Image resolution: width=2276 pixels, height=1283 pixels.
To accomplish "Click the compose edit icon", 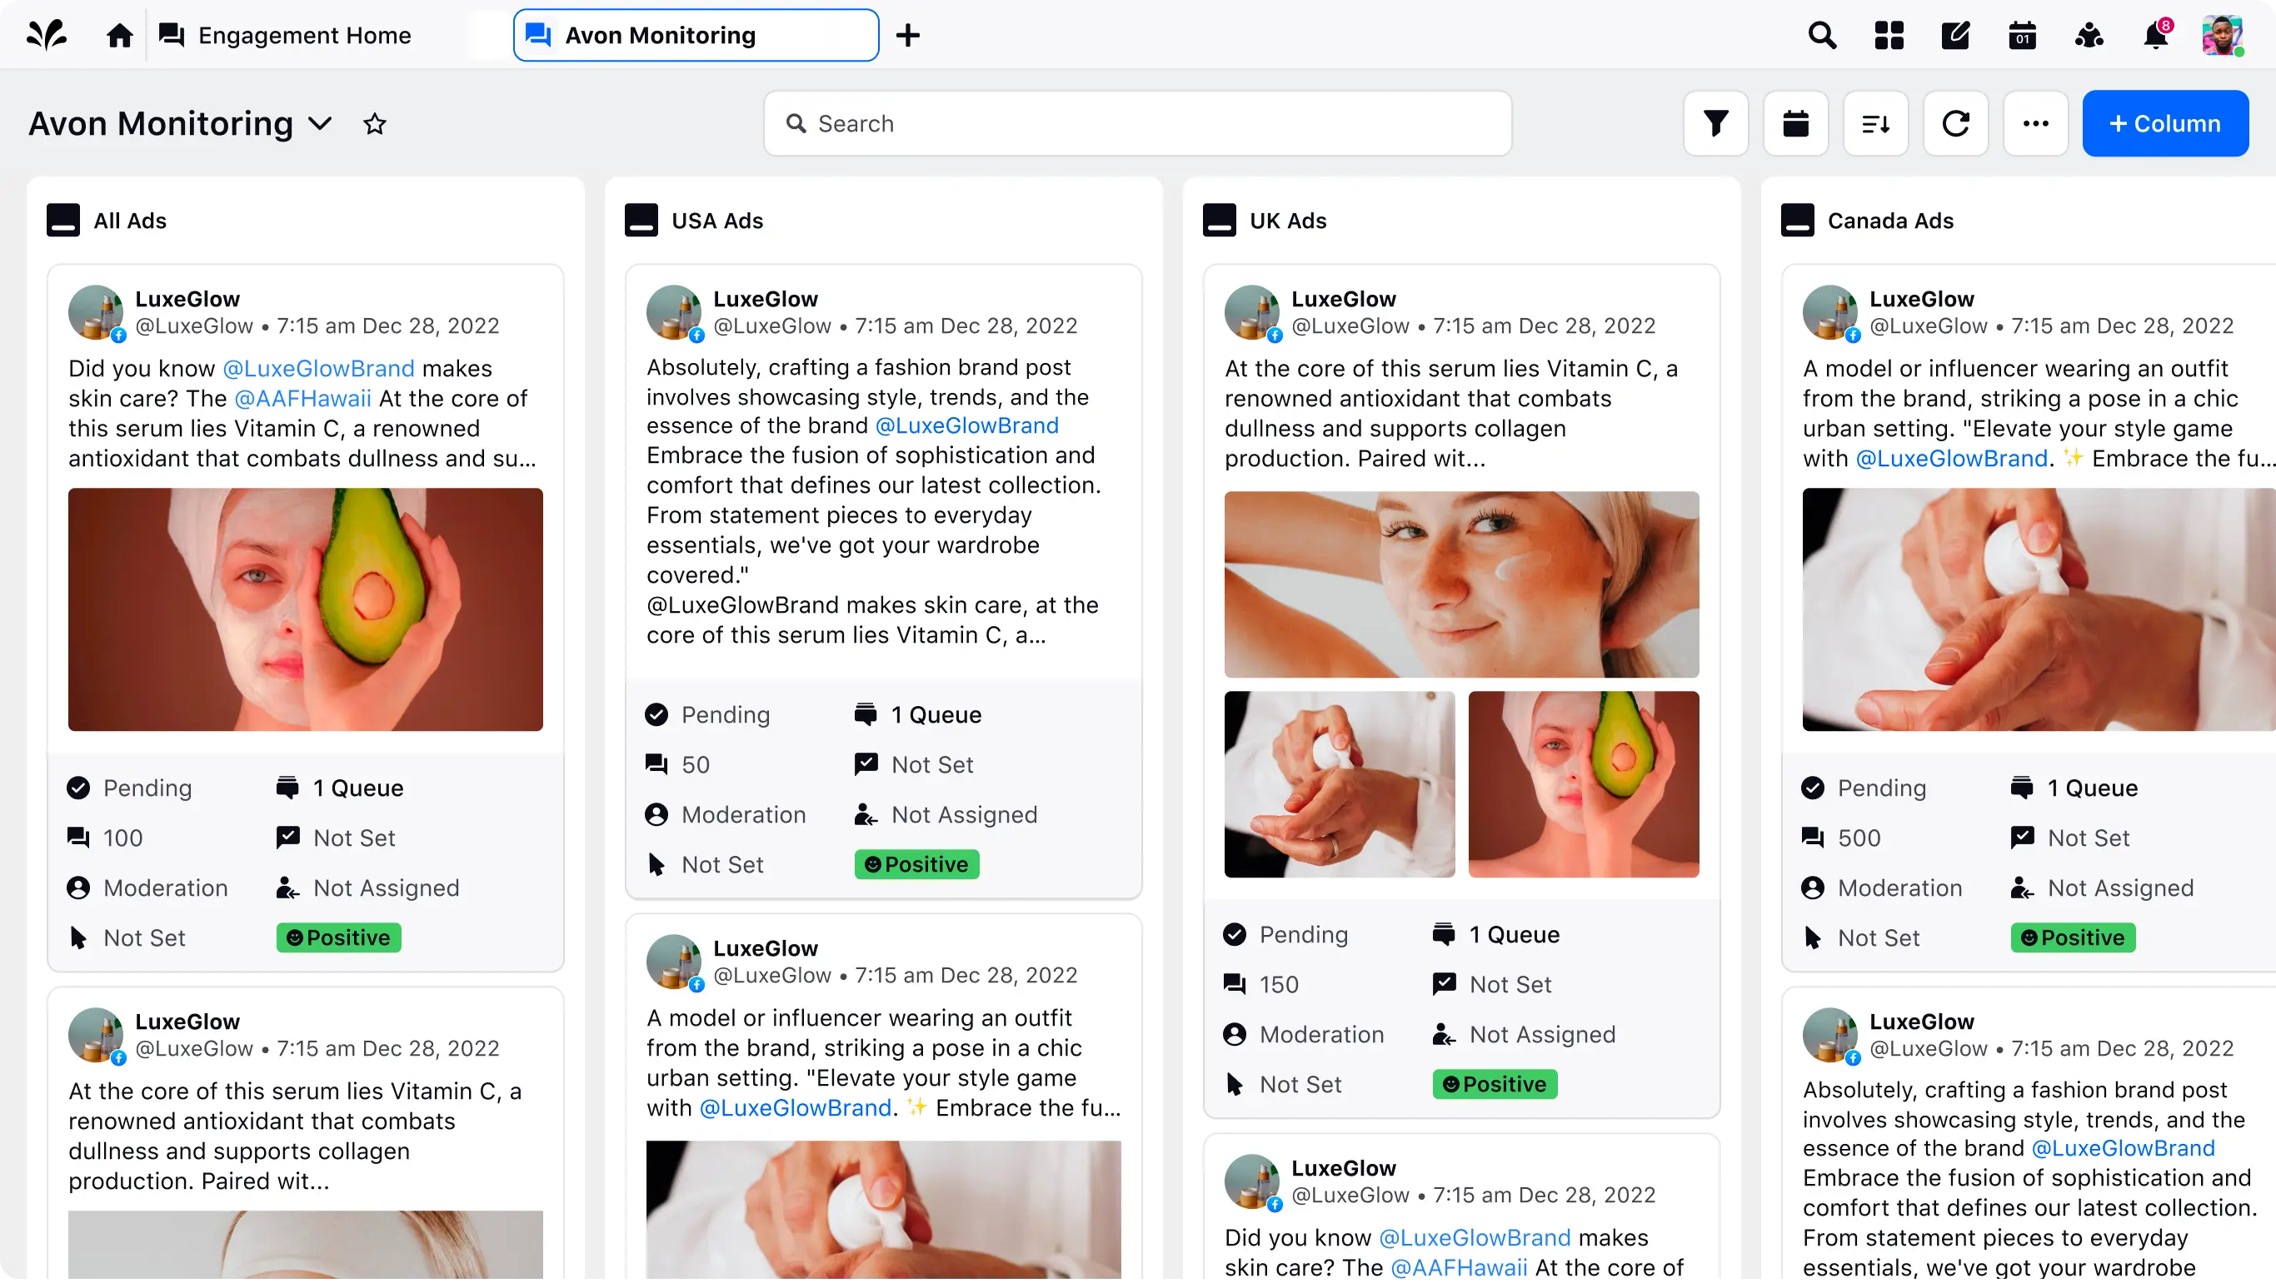I will pos(1955,35).
